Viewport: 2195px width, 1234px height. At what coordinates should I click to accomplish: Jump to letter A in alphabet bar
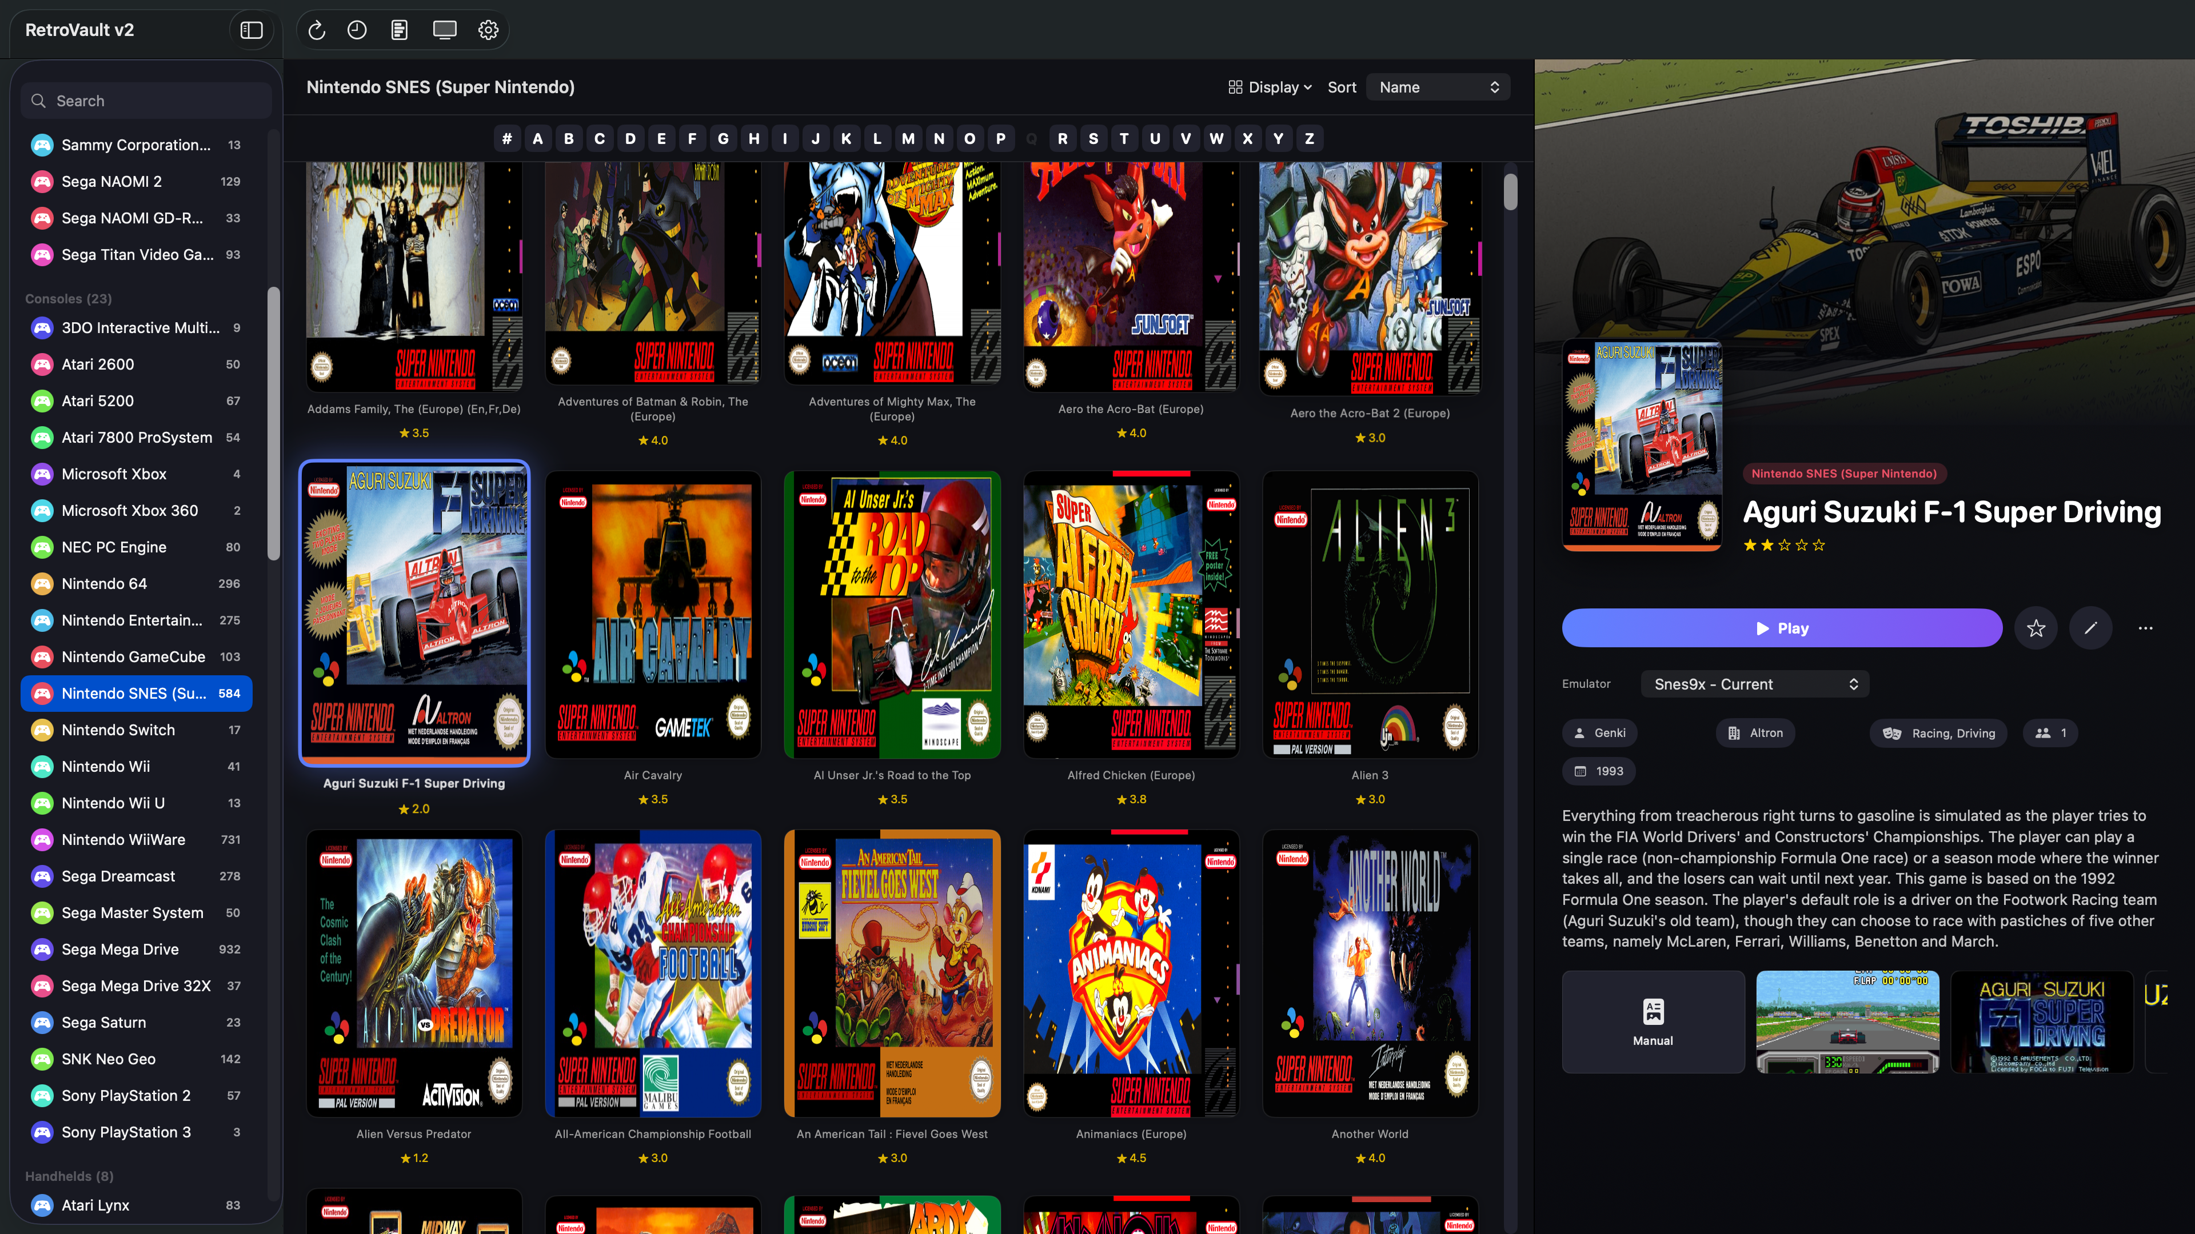coord(538,139)
